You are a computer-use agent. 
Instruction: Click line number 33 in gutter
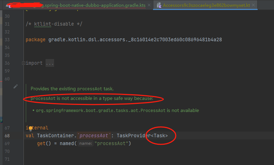[7, 40]
